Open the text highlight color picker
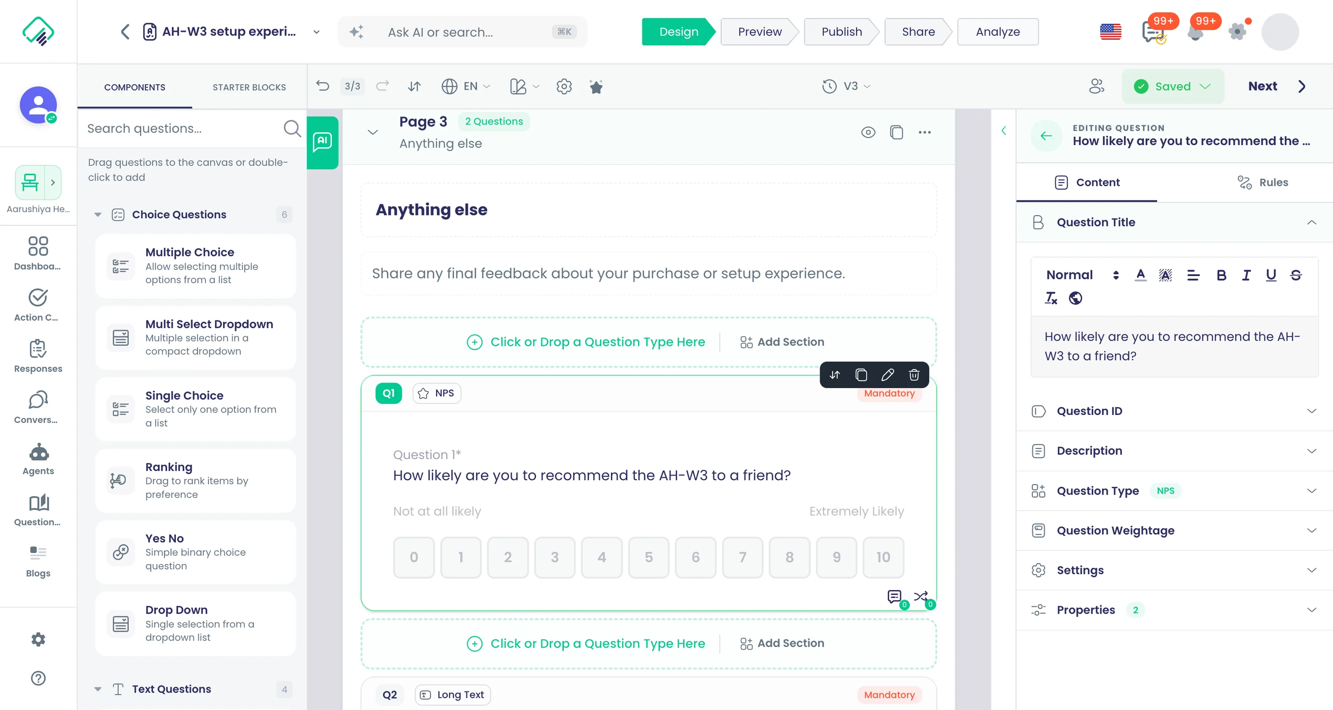1333x710 pixels. coord(1165,275)
